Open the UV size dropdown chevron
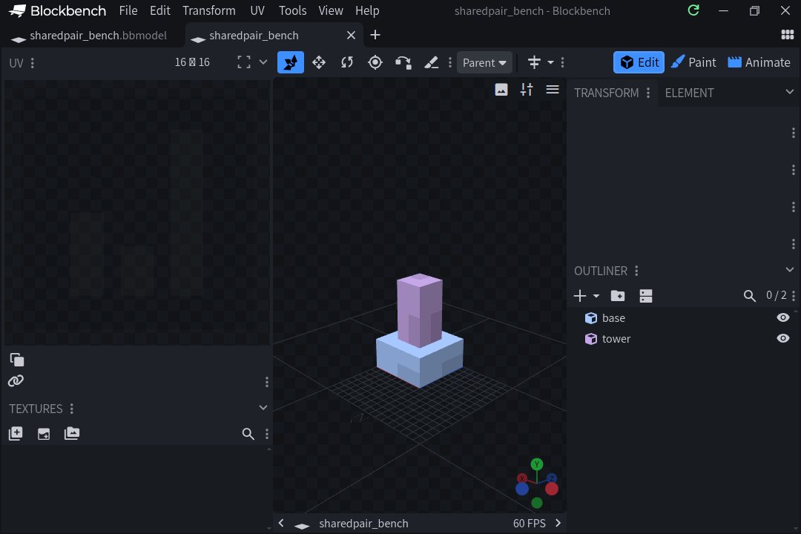The image size is (801, 534). pos(263,62)
